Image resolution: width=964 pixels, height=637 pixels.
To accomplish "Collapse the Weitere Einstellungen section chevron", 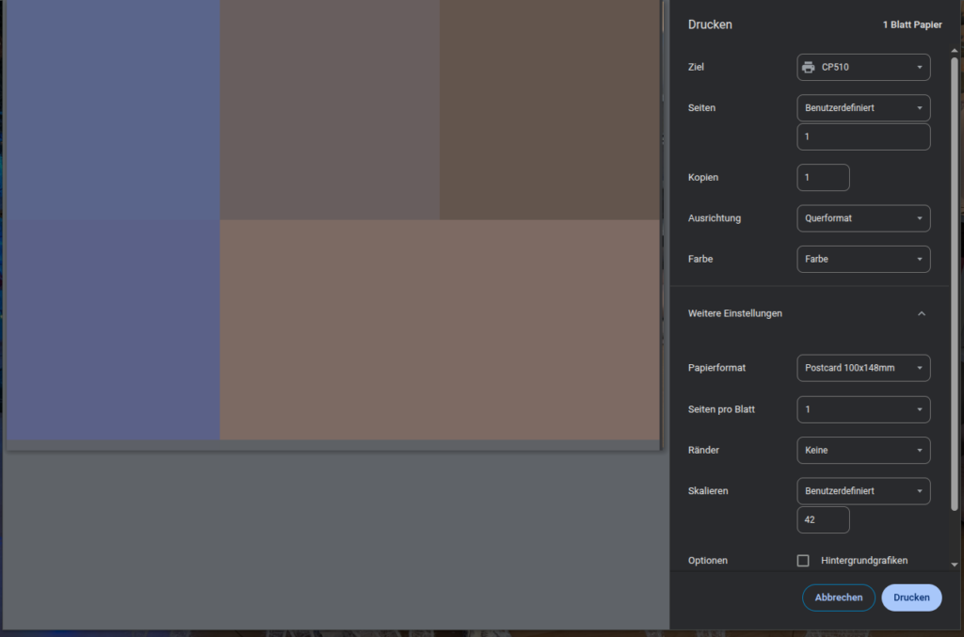I will [x=922, y=313].
